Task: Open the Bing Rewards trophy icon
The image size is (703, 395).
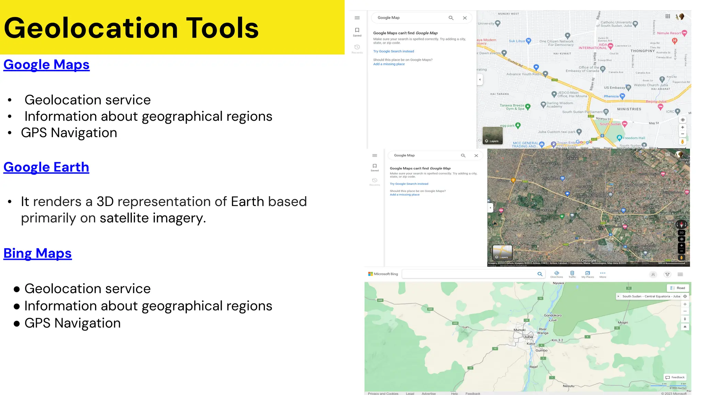Action: click(x=667, y=274)
